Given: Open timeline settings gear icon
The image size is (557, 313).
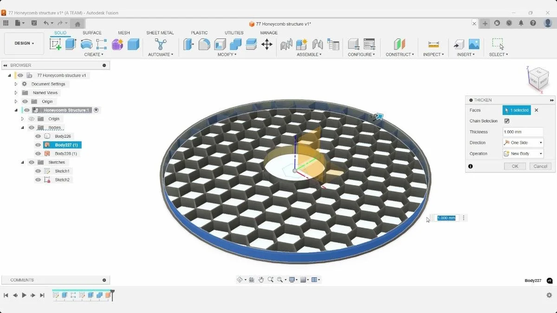Looking at the screenshot, I should click(x=549, y=295).
